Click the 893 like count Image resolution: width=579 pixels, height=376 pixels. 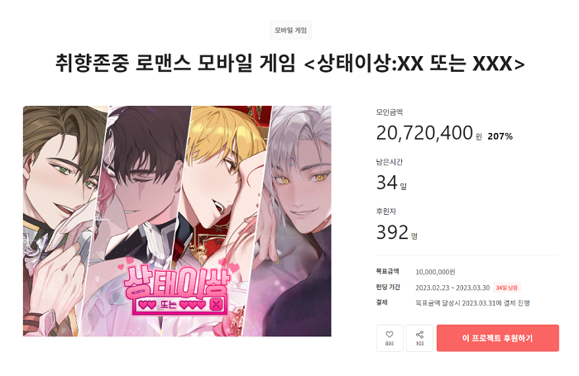390,344
